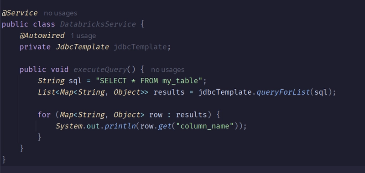The image size is (365, 173).
Task: Click the "SELECT * FROM my_table" string
Action: [x=149, y=81]
